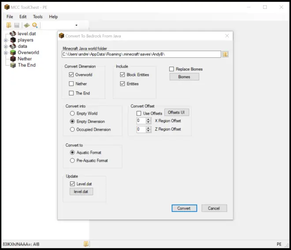Click the chest icon in dialog title
Screen dimensions: 291x250
[x=61, y=36]
